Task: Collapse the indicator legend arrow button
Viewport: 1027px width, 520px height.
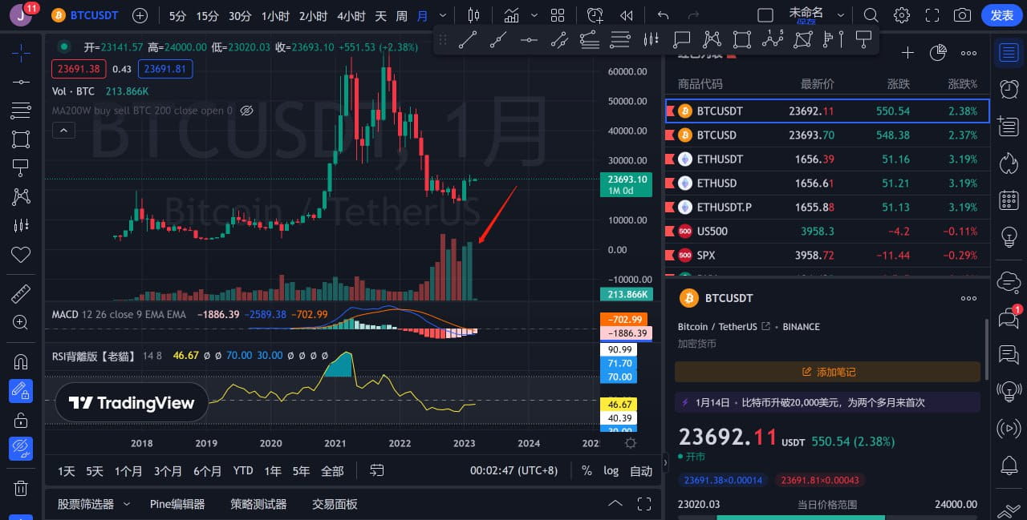Action: tap(63, 130)
